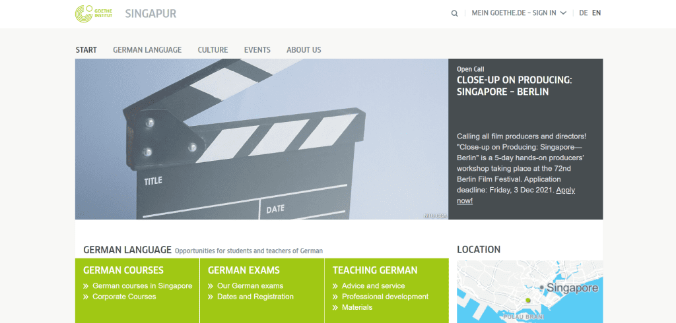The width and height of the screenshot is (676, 323).
Task: Open Our German exams link
Action: 250,286
